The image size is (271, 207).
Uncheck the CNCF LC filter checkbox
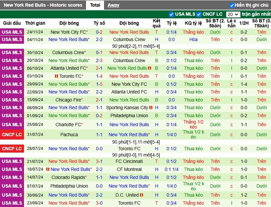click(199, 14)
